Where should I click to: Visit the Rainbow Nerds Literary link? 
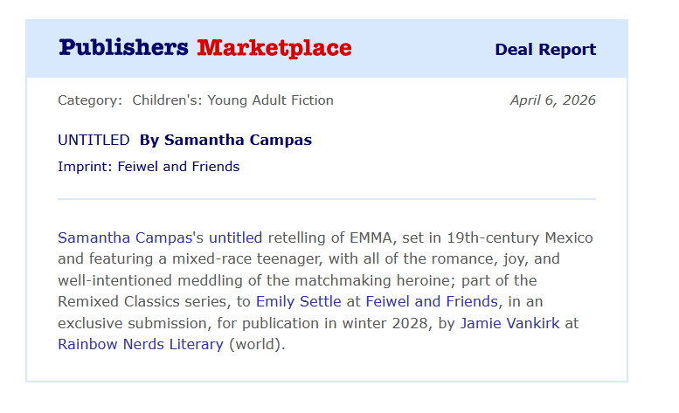click(141, 344)
